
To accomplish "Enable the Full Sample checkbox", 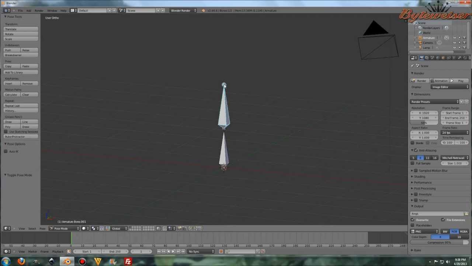I will click(x=413, y=163).
